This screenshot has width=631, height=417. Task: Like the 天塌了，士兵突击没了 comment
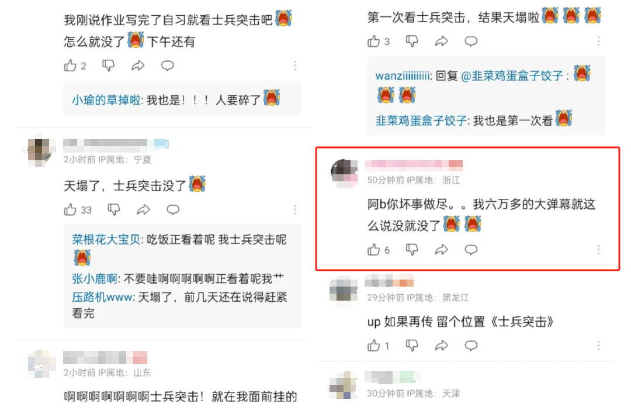70,210
